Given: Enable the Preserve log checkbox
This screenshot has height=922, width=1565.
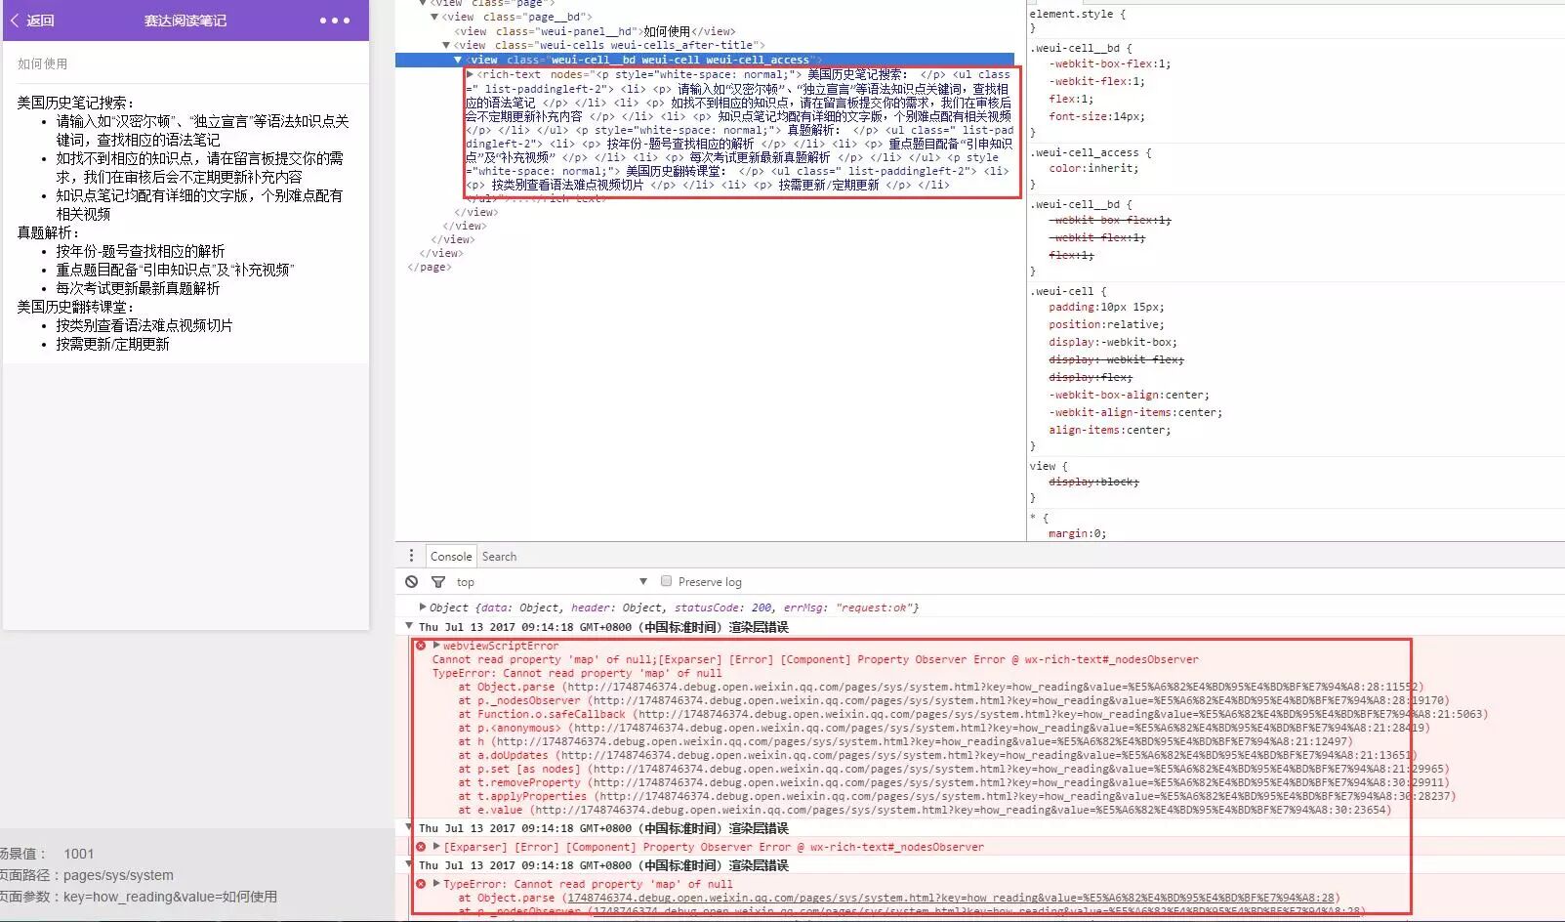Looking at the screenshot, I should [x=666, y=581].
